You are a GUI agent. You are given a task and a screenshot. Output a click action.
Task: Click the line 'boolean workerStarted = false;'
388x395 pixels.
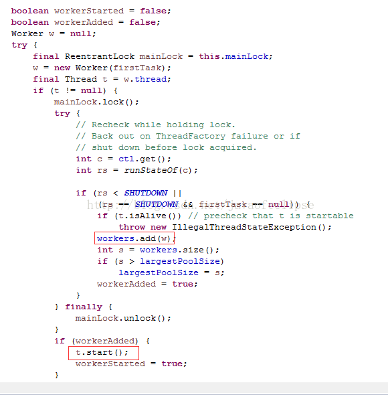click(x=91, y=11)
